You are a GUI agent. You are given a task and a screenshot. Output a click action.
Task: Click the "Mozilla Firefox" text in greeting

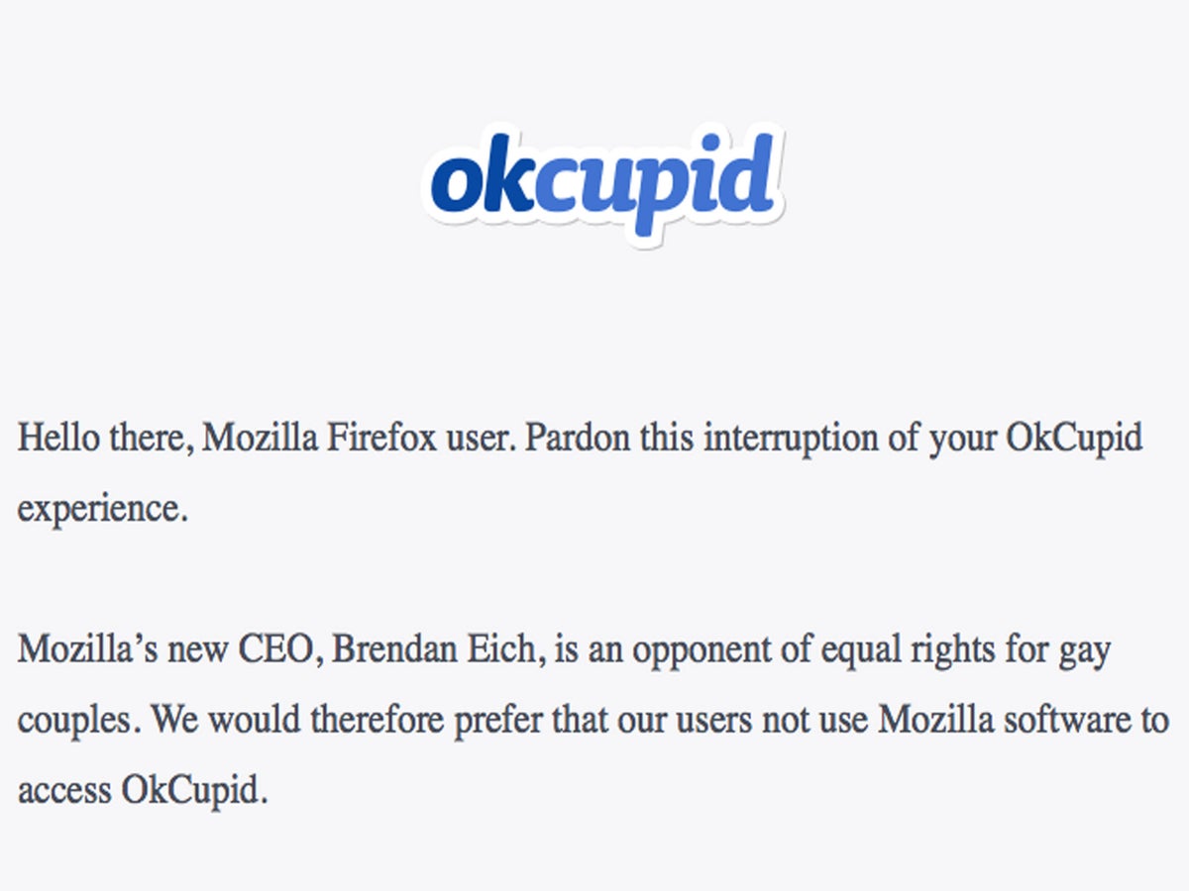click(319, 439)
